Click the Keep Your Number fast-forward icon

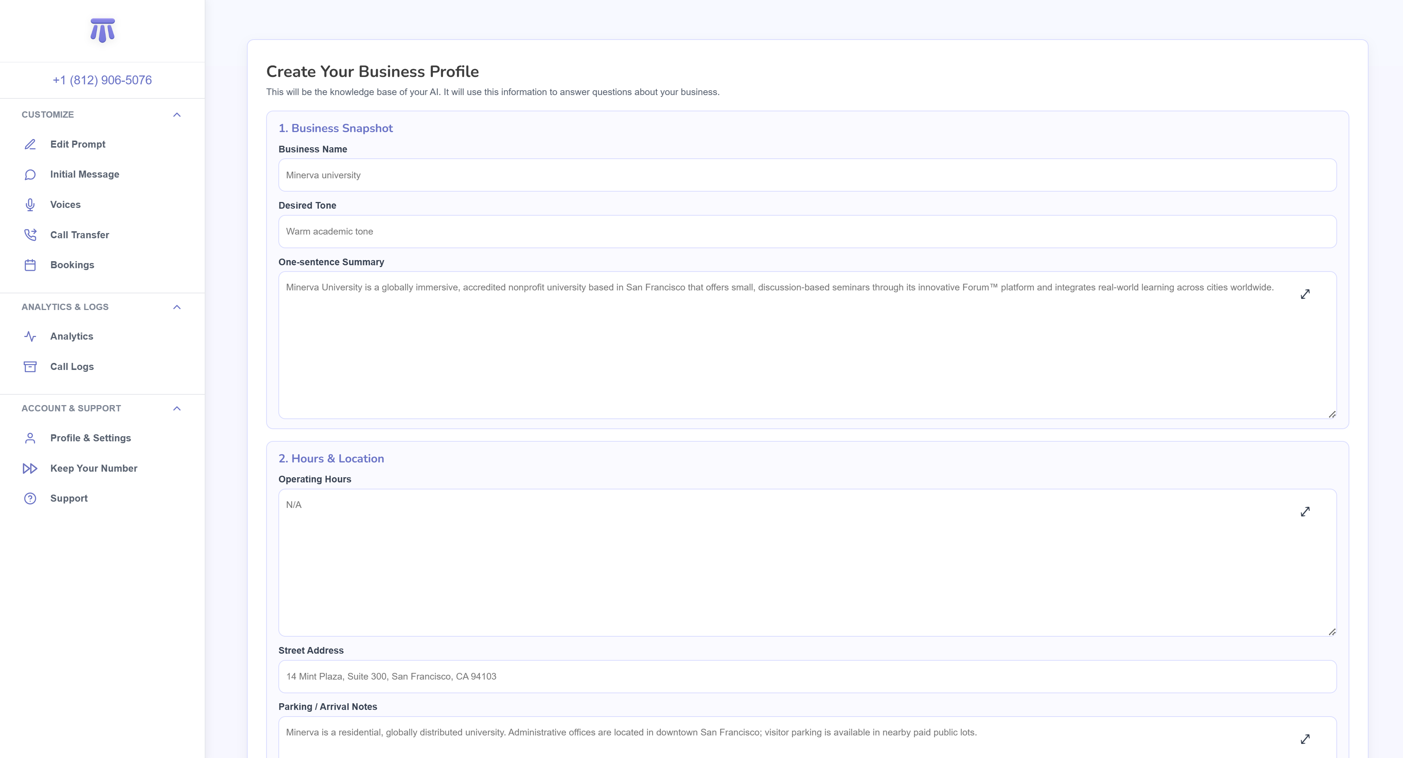click(30, 468)
